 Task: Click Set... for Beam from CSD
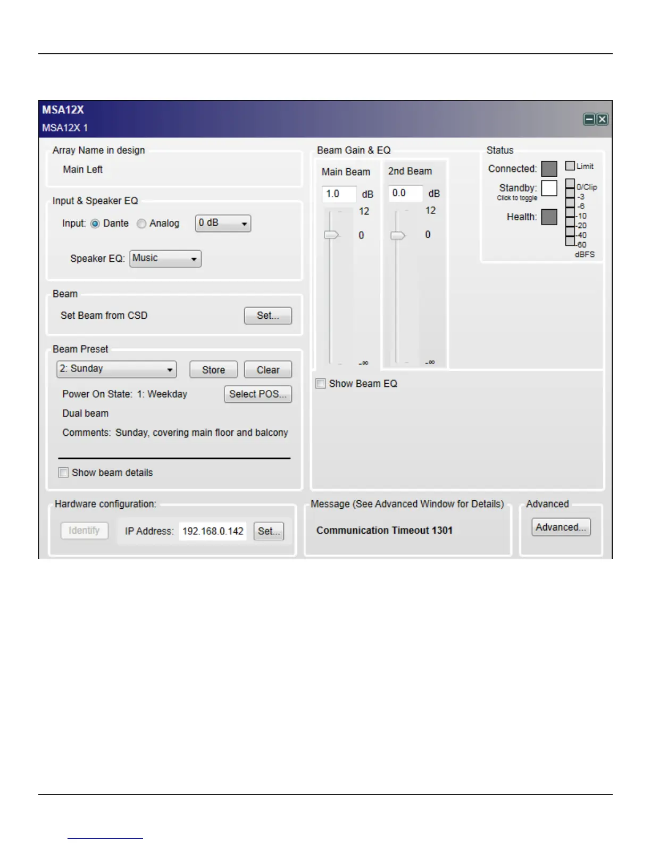(x=268, y=316)
